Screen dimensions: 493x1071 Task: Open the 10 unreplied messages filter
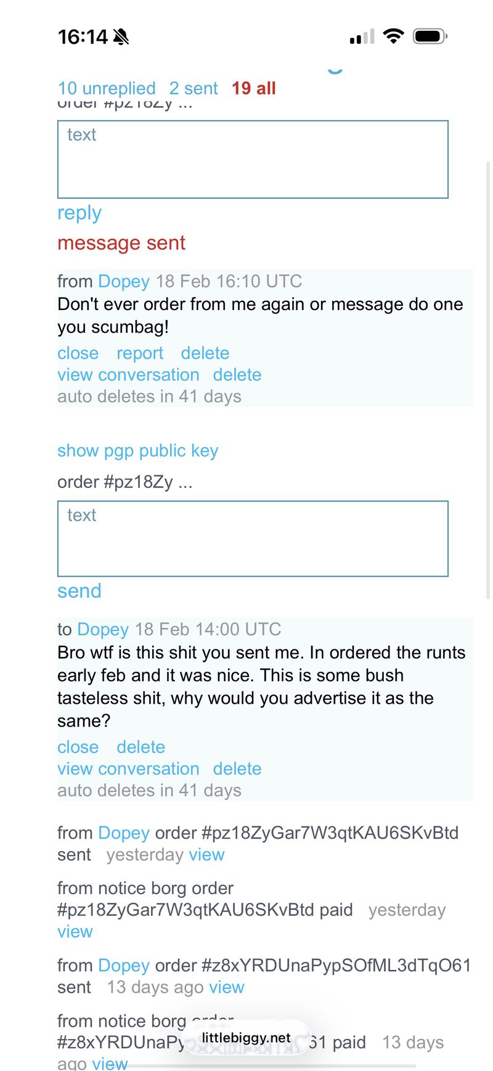click(107, 89)
